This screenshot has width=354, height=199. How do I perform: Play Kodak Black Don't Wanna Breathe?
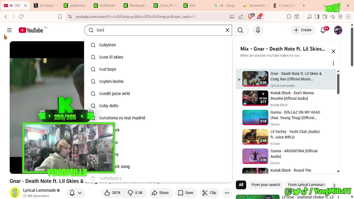287,98
